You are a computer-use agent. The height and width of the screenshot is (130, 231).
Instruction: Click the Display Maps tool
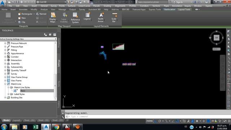tap(53, 18)
